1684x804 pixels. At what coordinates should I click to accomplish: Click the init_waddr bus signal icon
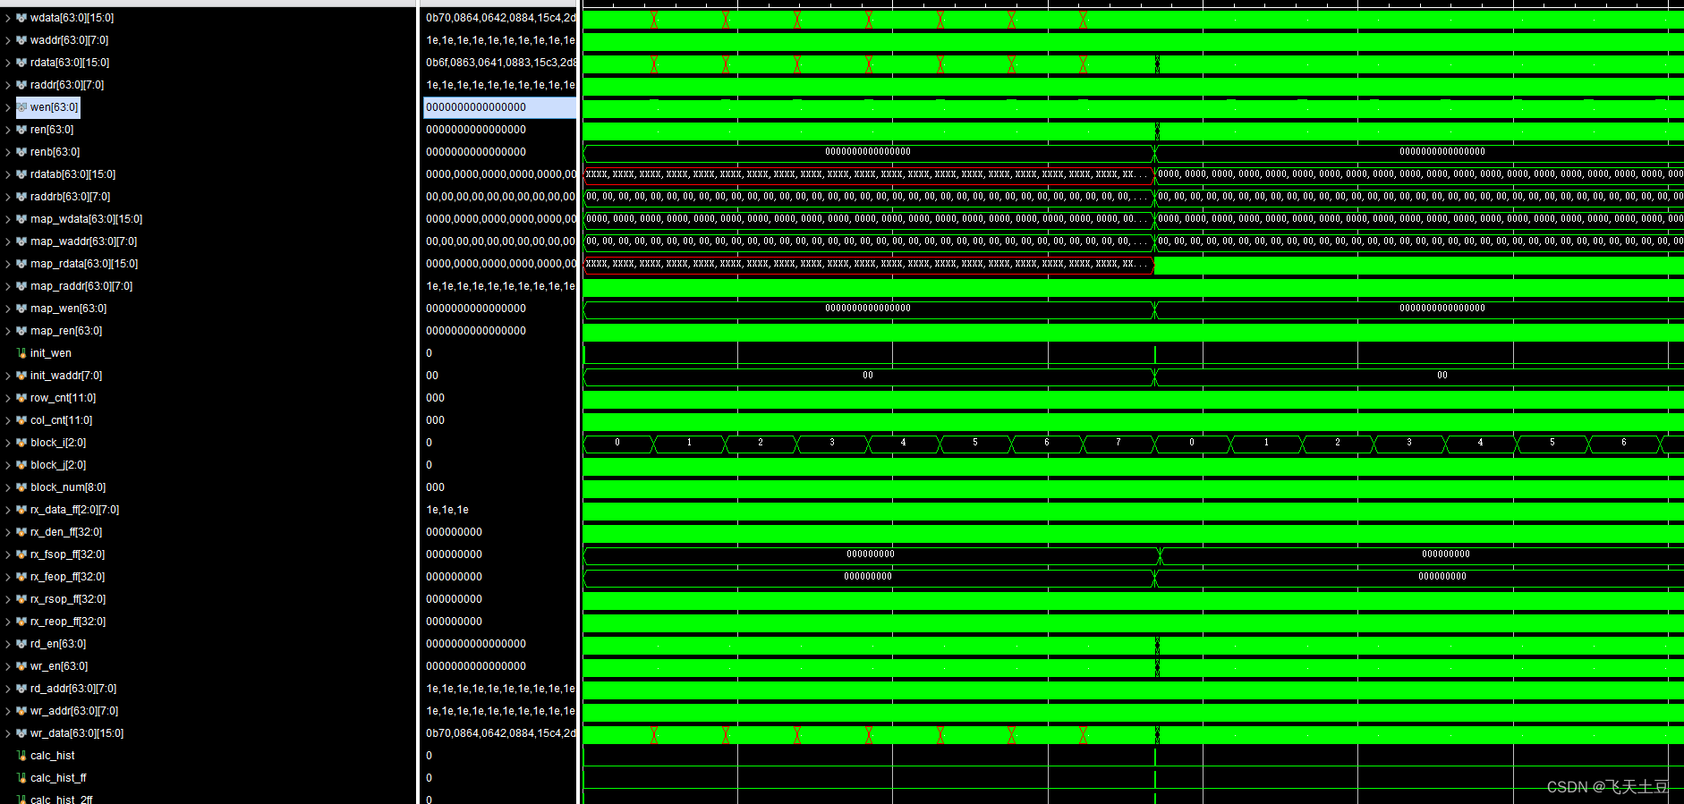(21, 376)
